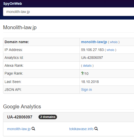This screenshot has width=134, height=137.
Task: Open whois for the domain name
Action: coord(114,42)
